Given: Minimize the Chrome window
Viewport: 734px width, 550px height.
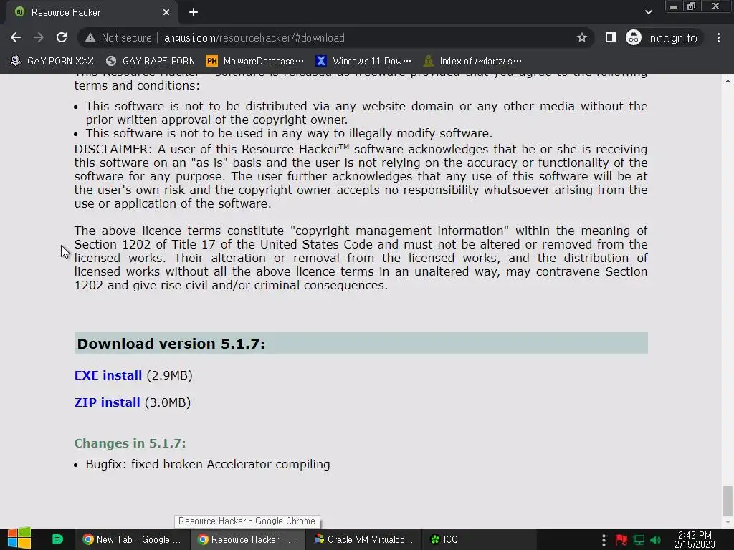Looking at the screenshot, I should [x=674, y=6].
